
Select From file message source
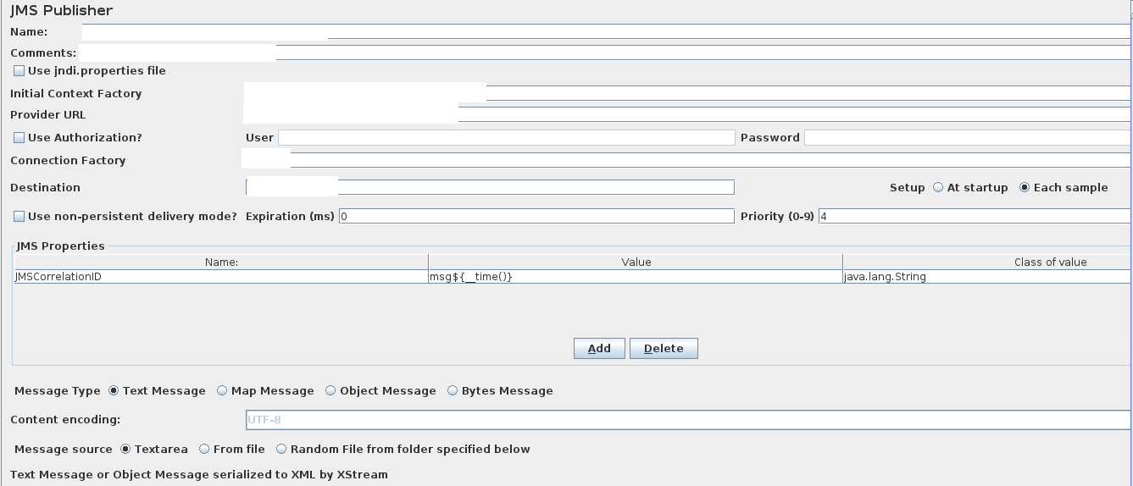[x=204, y=450]
